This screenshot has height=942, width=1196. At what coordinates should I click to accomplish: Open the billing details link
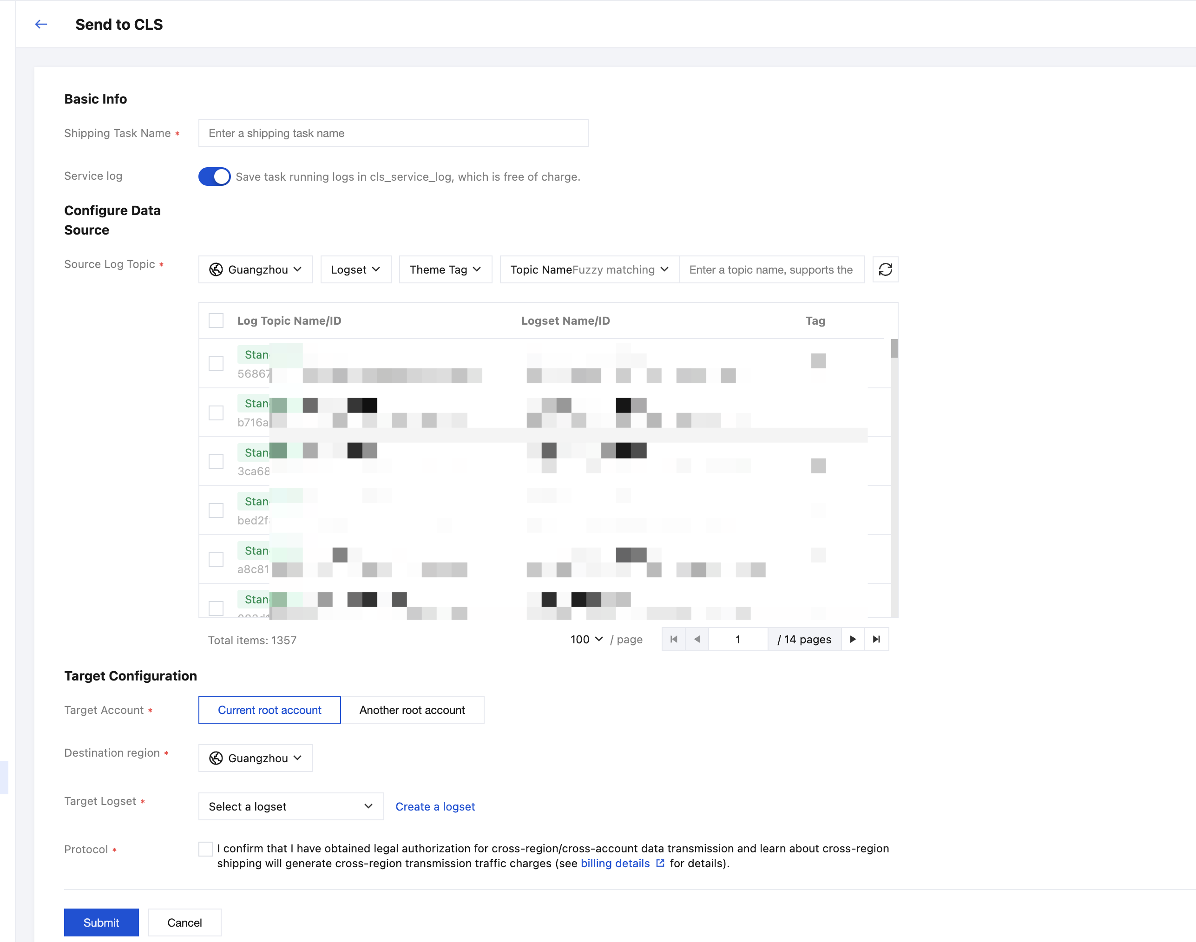coord(615,863)
